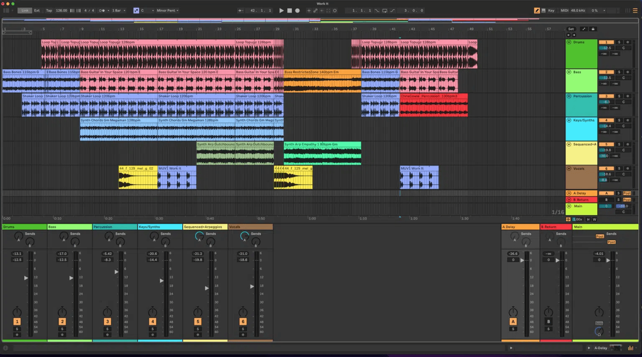
Task: Click the Vocals Send A knob
Action: tap(245, 236)
